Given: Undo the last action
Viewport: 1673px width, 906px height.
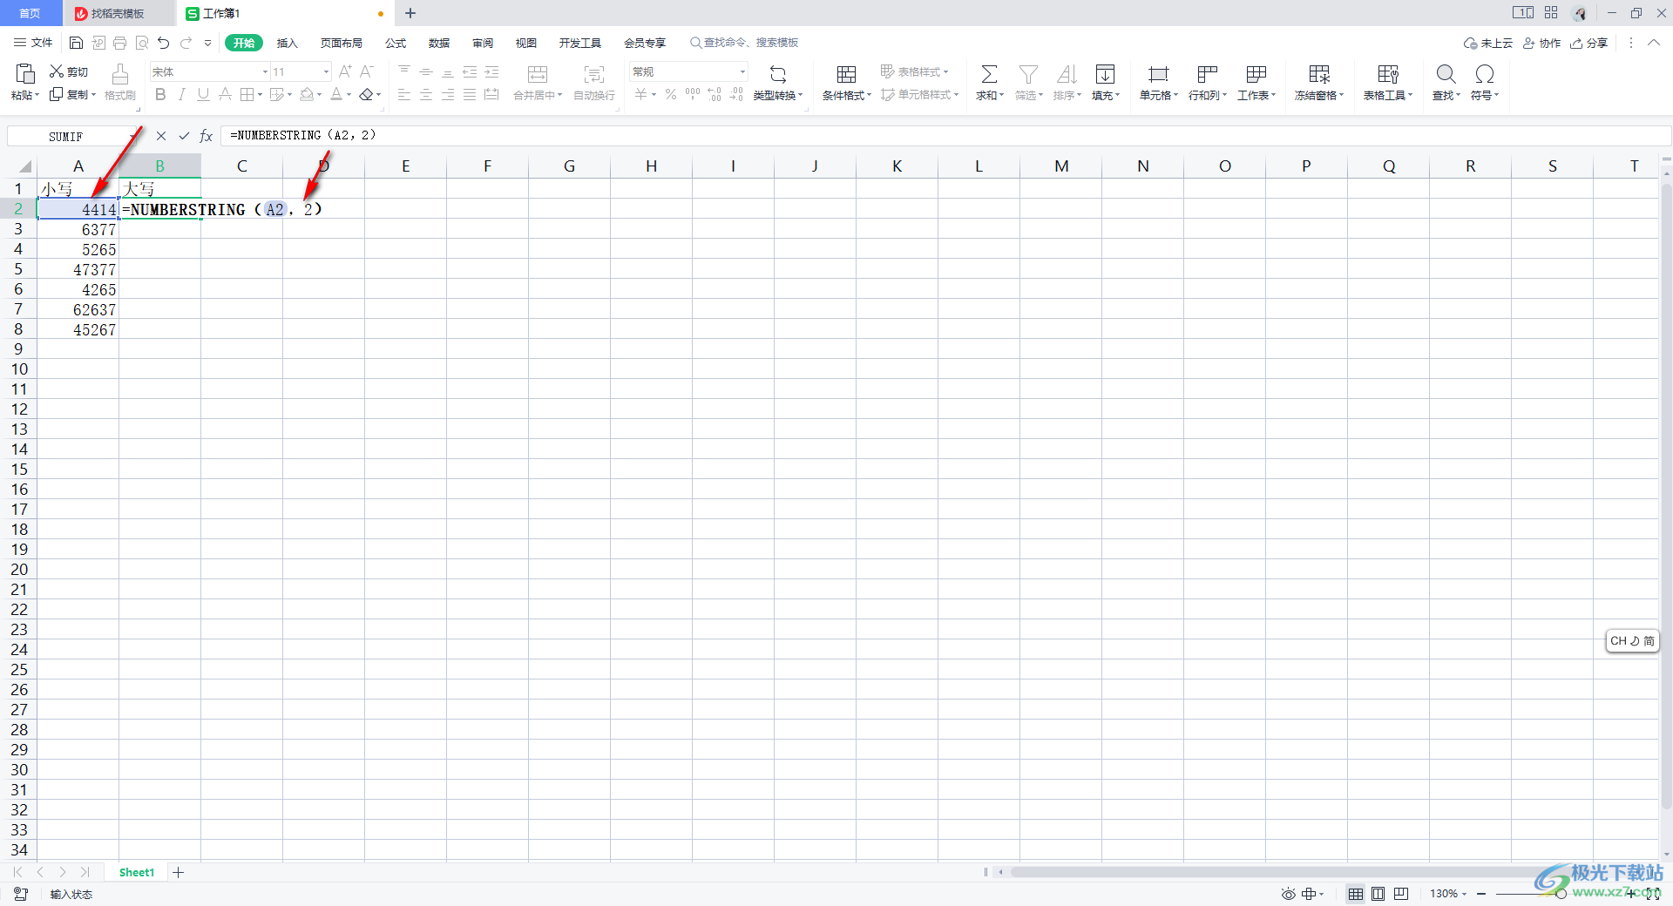Looking at the screenshot, I should [164, 43].
